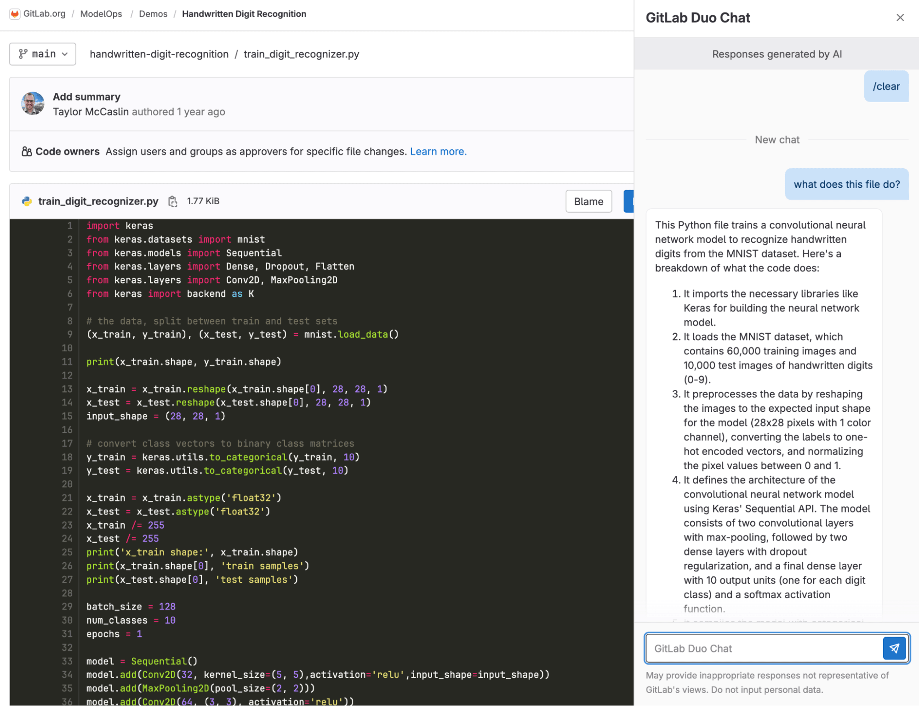Click the Code owners icon
This screenshot has height=706, width=919.
(27, 151)
